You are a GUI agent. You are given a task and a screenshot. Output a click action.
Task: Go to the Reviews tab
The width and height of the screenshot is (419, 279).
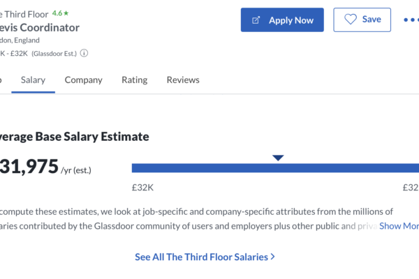point(183,80)
